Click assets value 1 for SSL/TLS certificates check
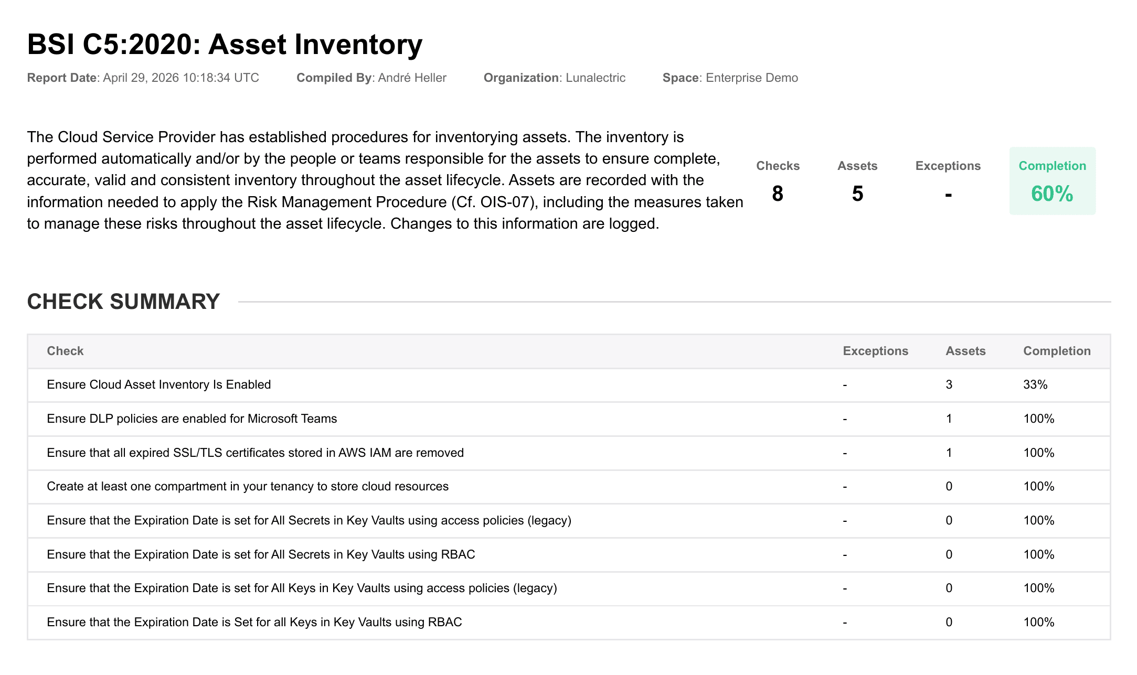The height and width of the screenshot is (675, 1137). point(949,453)
